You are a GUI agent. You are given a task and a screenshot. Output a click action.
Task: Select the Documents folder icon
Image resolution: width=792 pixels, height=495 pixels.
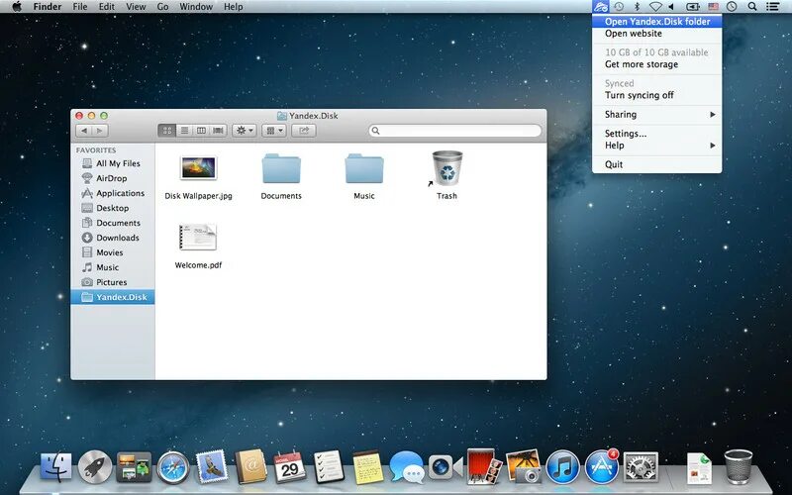point(281,168)
